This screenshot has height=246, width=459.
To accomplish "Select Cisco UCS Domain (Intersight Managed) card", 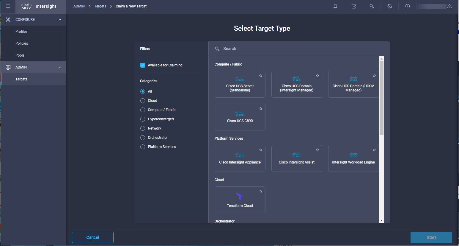I will click(x=297, y=84).
